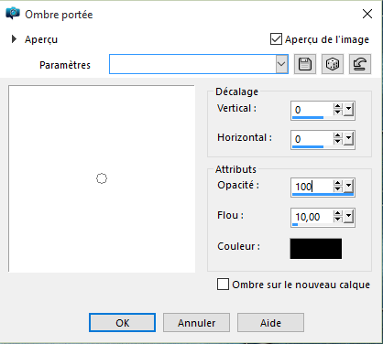
Task: Open the Flou value slider popup
Action: point(348,217)
